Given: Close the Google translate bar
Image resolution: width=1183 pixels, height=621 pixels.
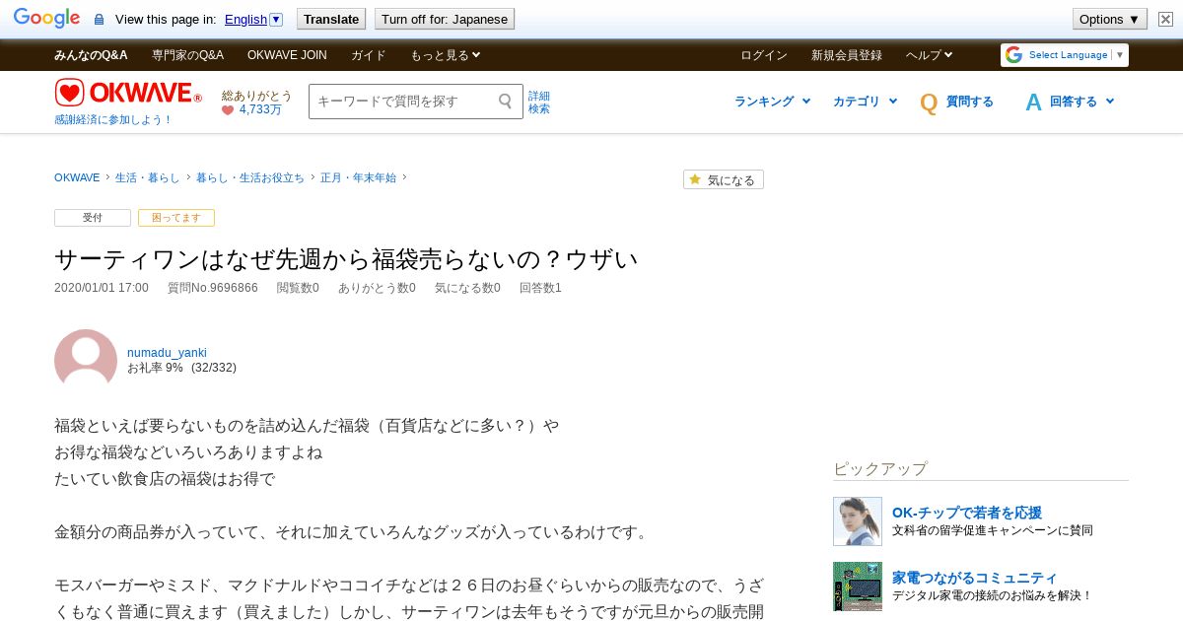Looking at the screenshot, I should [1163, 19].
